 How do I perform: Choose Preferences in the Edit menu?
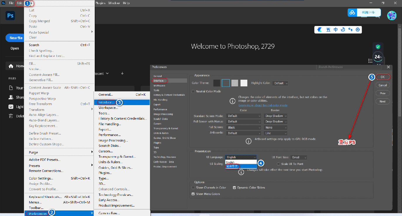coord(59,213)
